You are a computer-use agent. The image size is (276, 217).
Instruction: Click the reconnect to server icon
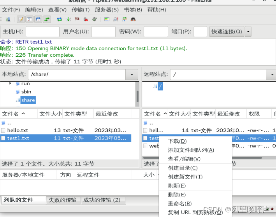point(95,19)
